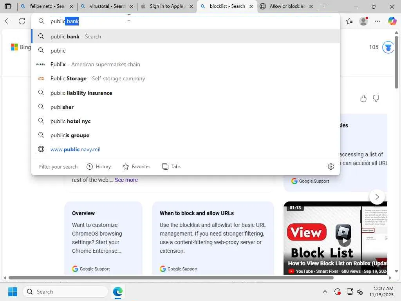
Task: Go back to the previous page
Action: [x=8, y=21]
